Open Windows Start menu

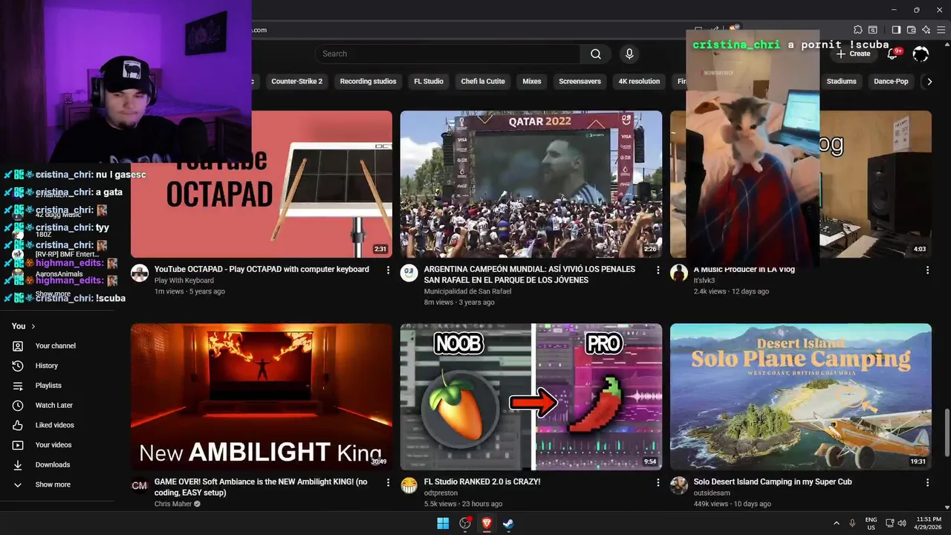click(443, 523)
